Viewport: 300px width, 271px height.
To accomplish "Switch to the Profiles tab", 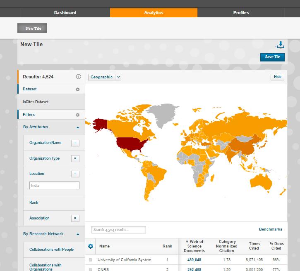I will tap(241, 13).
